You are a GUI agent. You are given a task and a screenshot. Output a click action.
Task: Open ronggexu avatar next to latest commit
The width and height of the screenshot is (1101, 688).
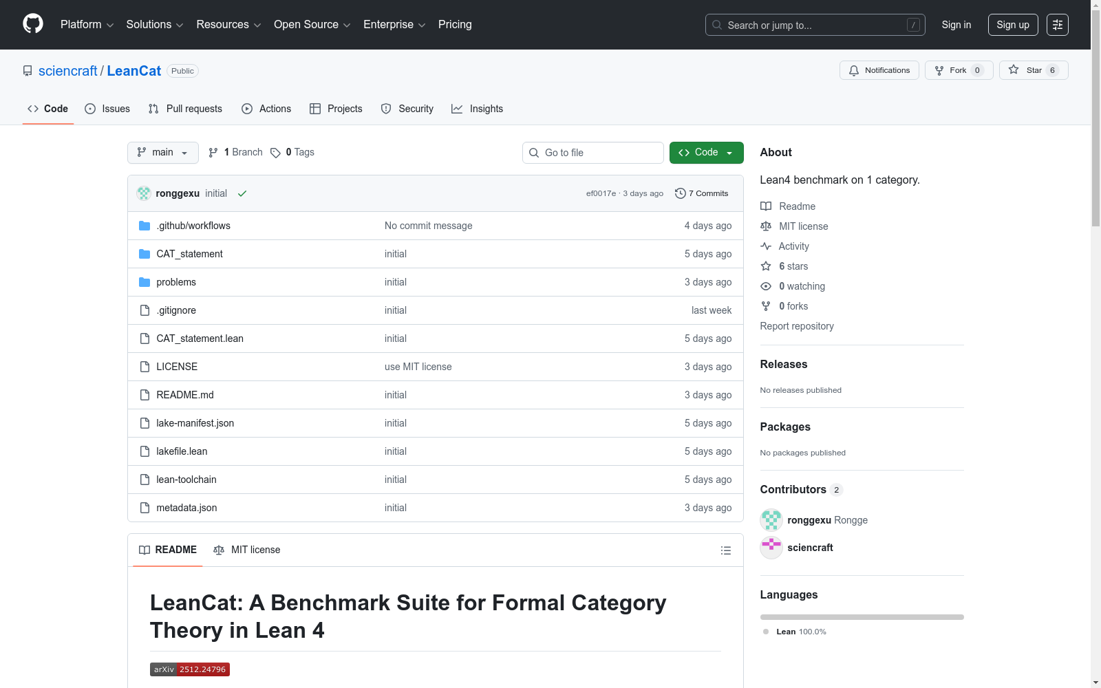(144, 193)
